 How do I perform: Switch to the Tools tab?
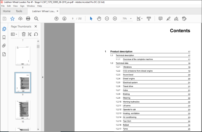tap(19, 11)
